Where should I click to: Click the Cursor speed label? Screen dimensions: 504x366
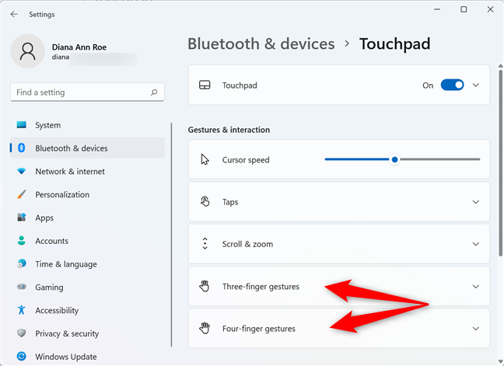(246, 160)
